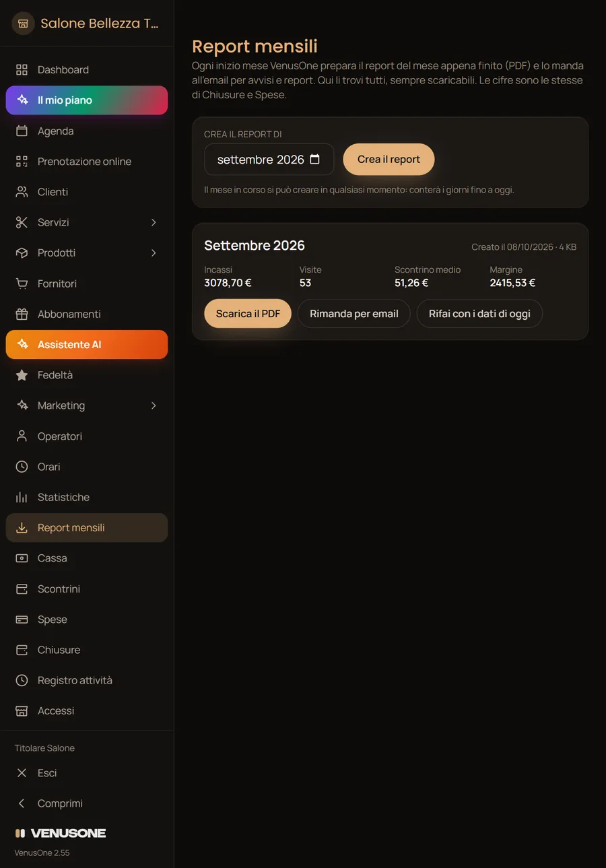Click the Margine value 2415,53 €
This screenshot has height=868, width=606.
pos(512,283)
